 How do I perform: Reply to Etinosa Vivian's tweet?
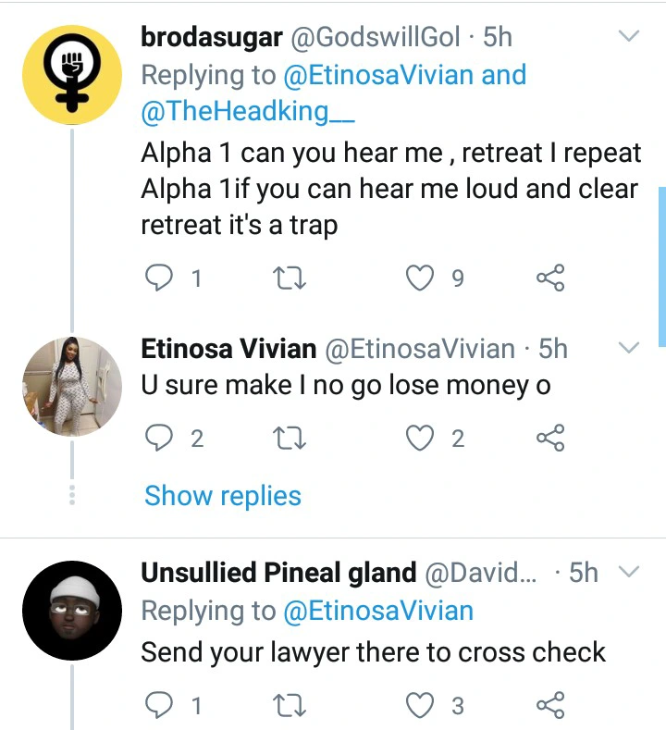click(x=160, y=437)
